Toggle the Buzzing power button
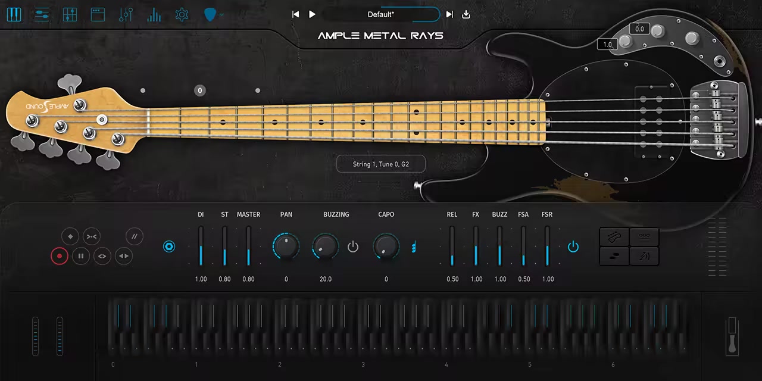 (353, 246)
